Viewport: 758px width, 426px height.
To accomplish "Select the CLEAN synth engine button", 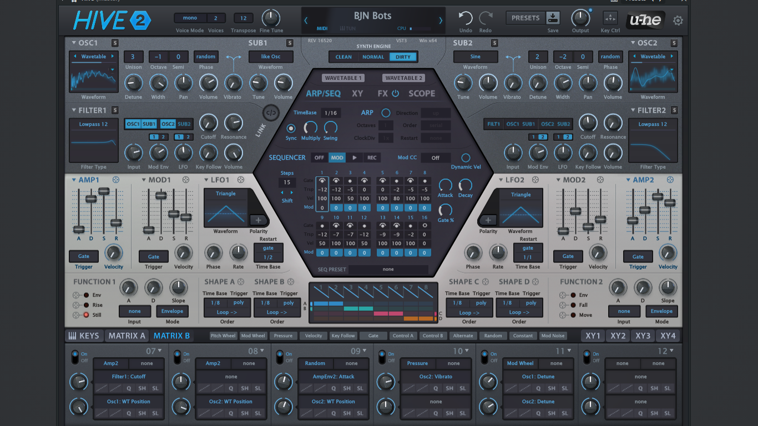I will [x=343, y=57].
